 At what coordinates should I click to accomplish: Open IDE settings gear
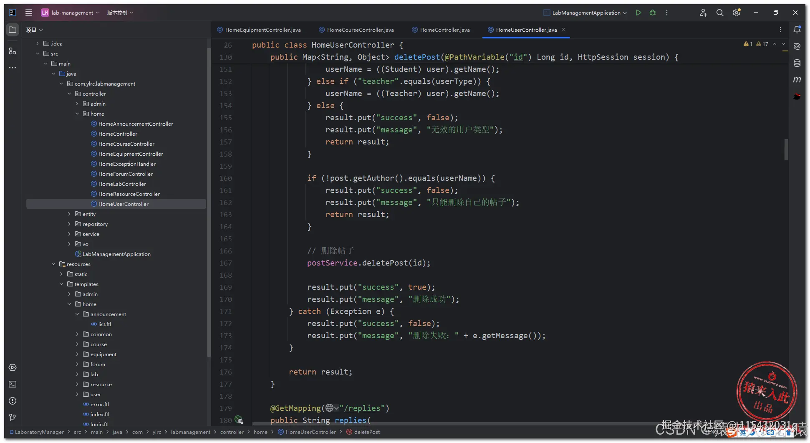pos(737,13)
